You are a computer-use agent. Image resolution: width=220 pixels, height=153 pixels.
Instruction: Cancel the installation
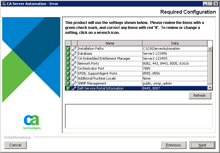click(x=16, y=145)
